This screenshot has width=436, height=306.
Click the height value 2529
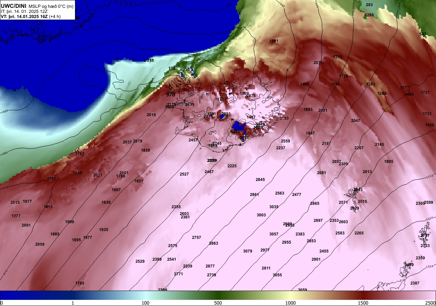tap(140, 261)
